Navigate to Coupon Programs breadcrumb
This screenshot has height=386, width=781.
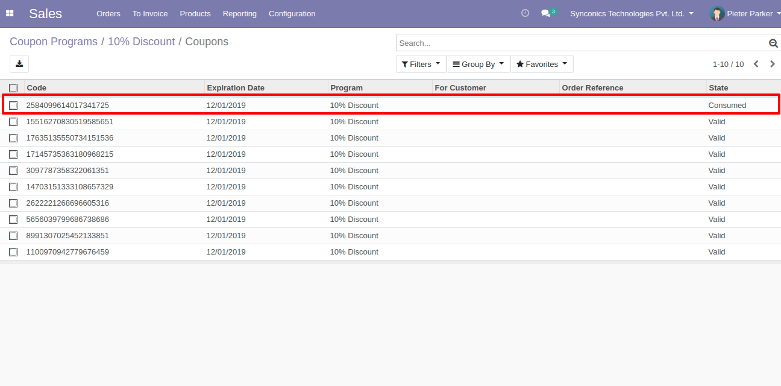pyautogui.click(x=54, y=42)
